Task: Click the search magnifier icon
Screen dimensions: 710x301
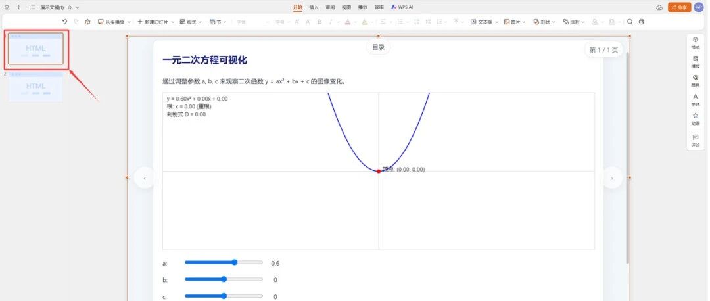Action: (x=630, y=22)
